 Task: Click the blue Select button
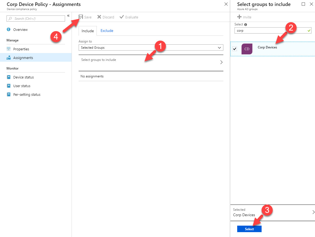coord(249,229)
